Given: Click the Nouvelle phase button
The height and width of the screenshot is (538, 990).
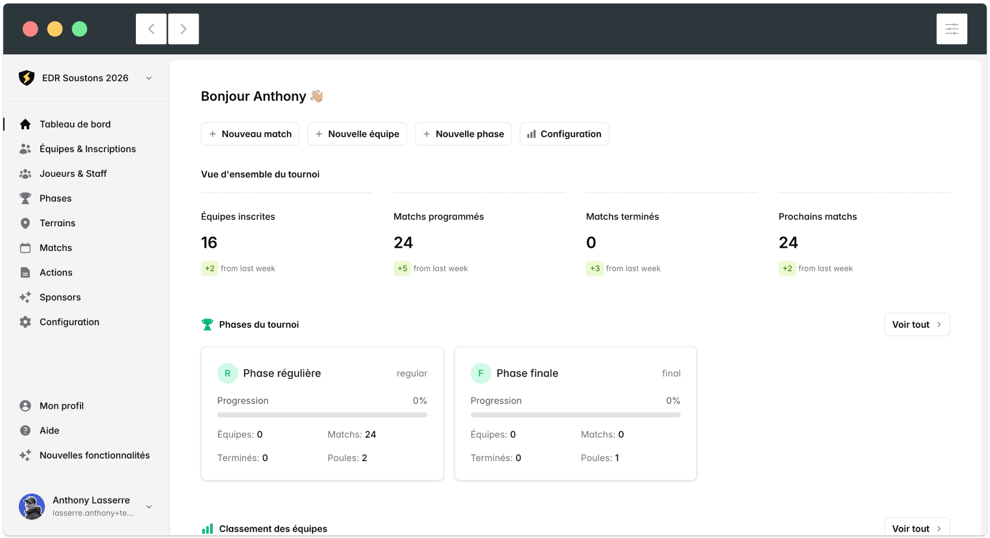Looking at the screenshot, I should pos(463,134).
